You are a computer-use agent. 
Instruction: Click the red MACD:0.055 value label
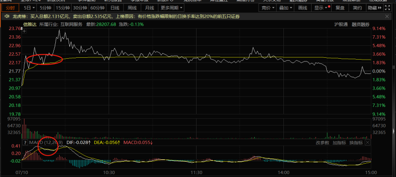(x=138, y=143)
